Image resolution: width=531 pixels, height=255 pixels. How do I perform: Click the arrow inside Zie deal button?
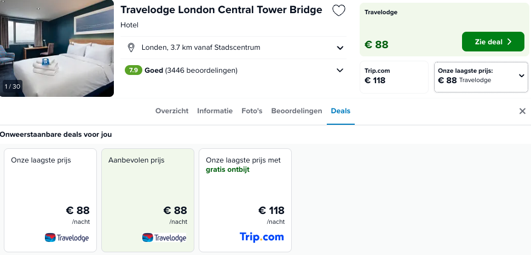509,42
